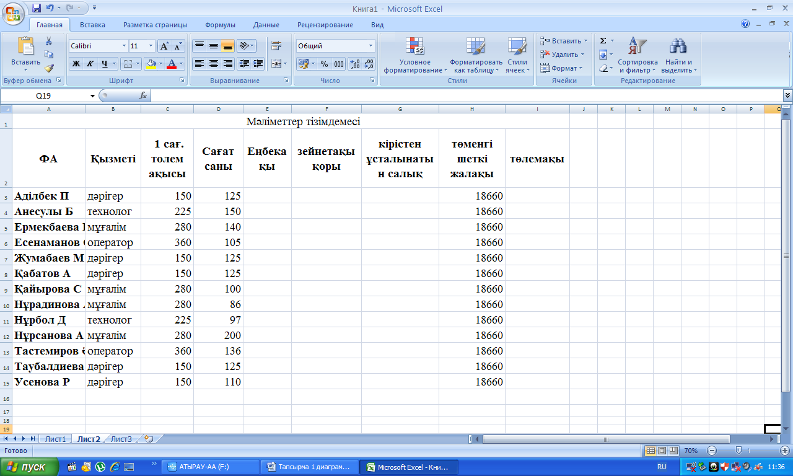
Task: Click the fx insert function button
Action: pyautogui.click(x=143, y=95)
